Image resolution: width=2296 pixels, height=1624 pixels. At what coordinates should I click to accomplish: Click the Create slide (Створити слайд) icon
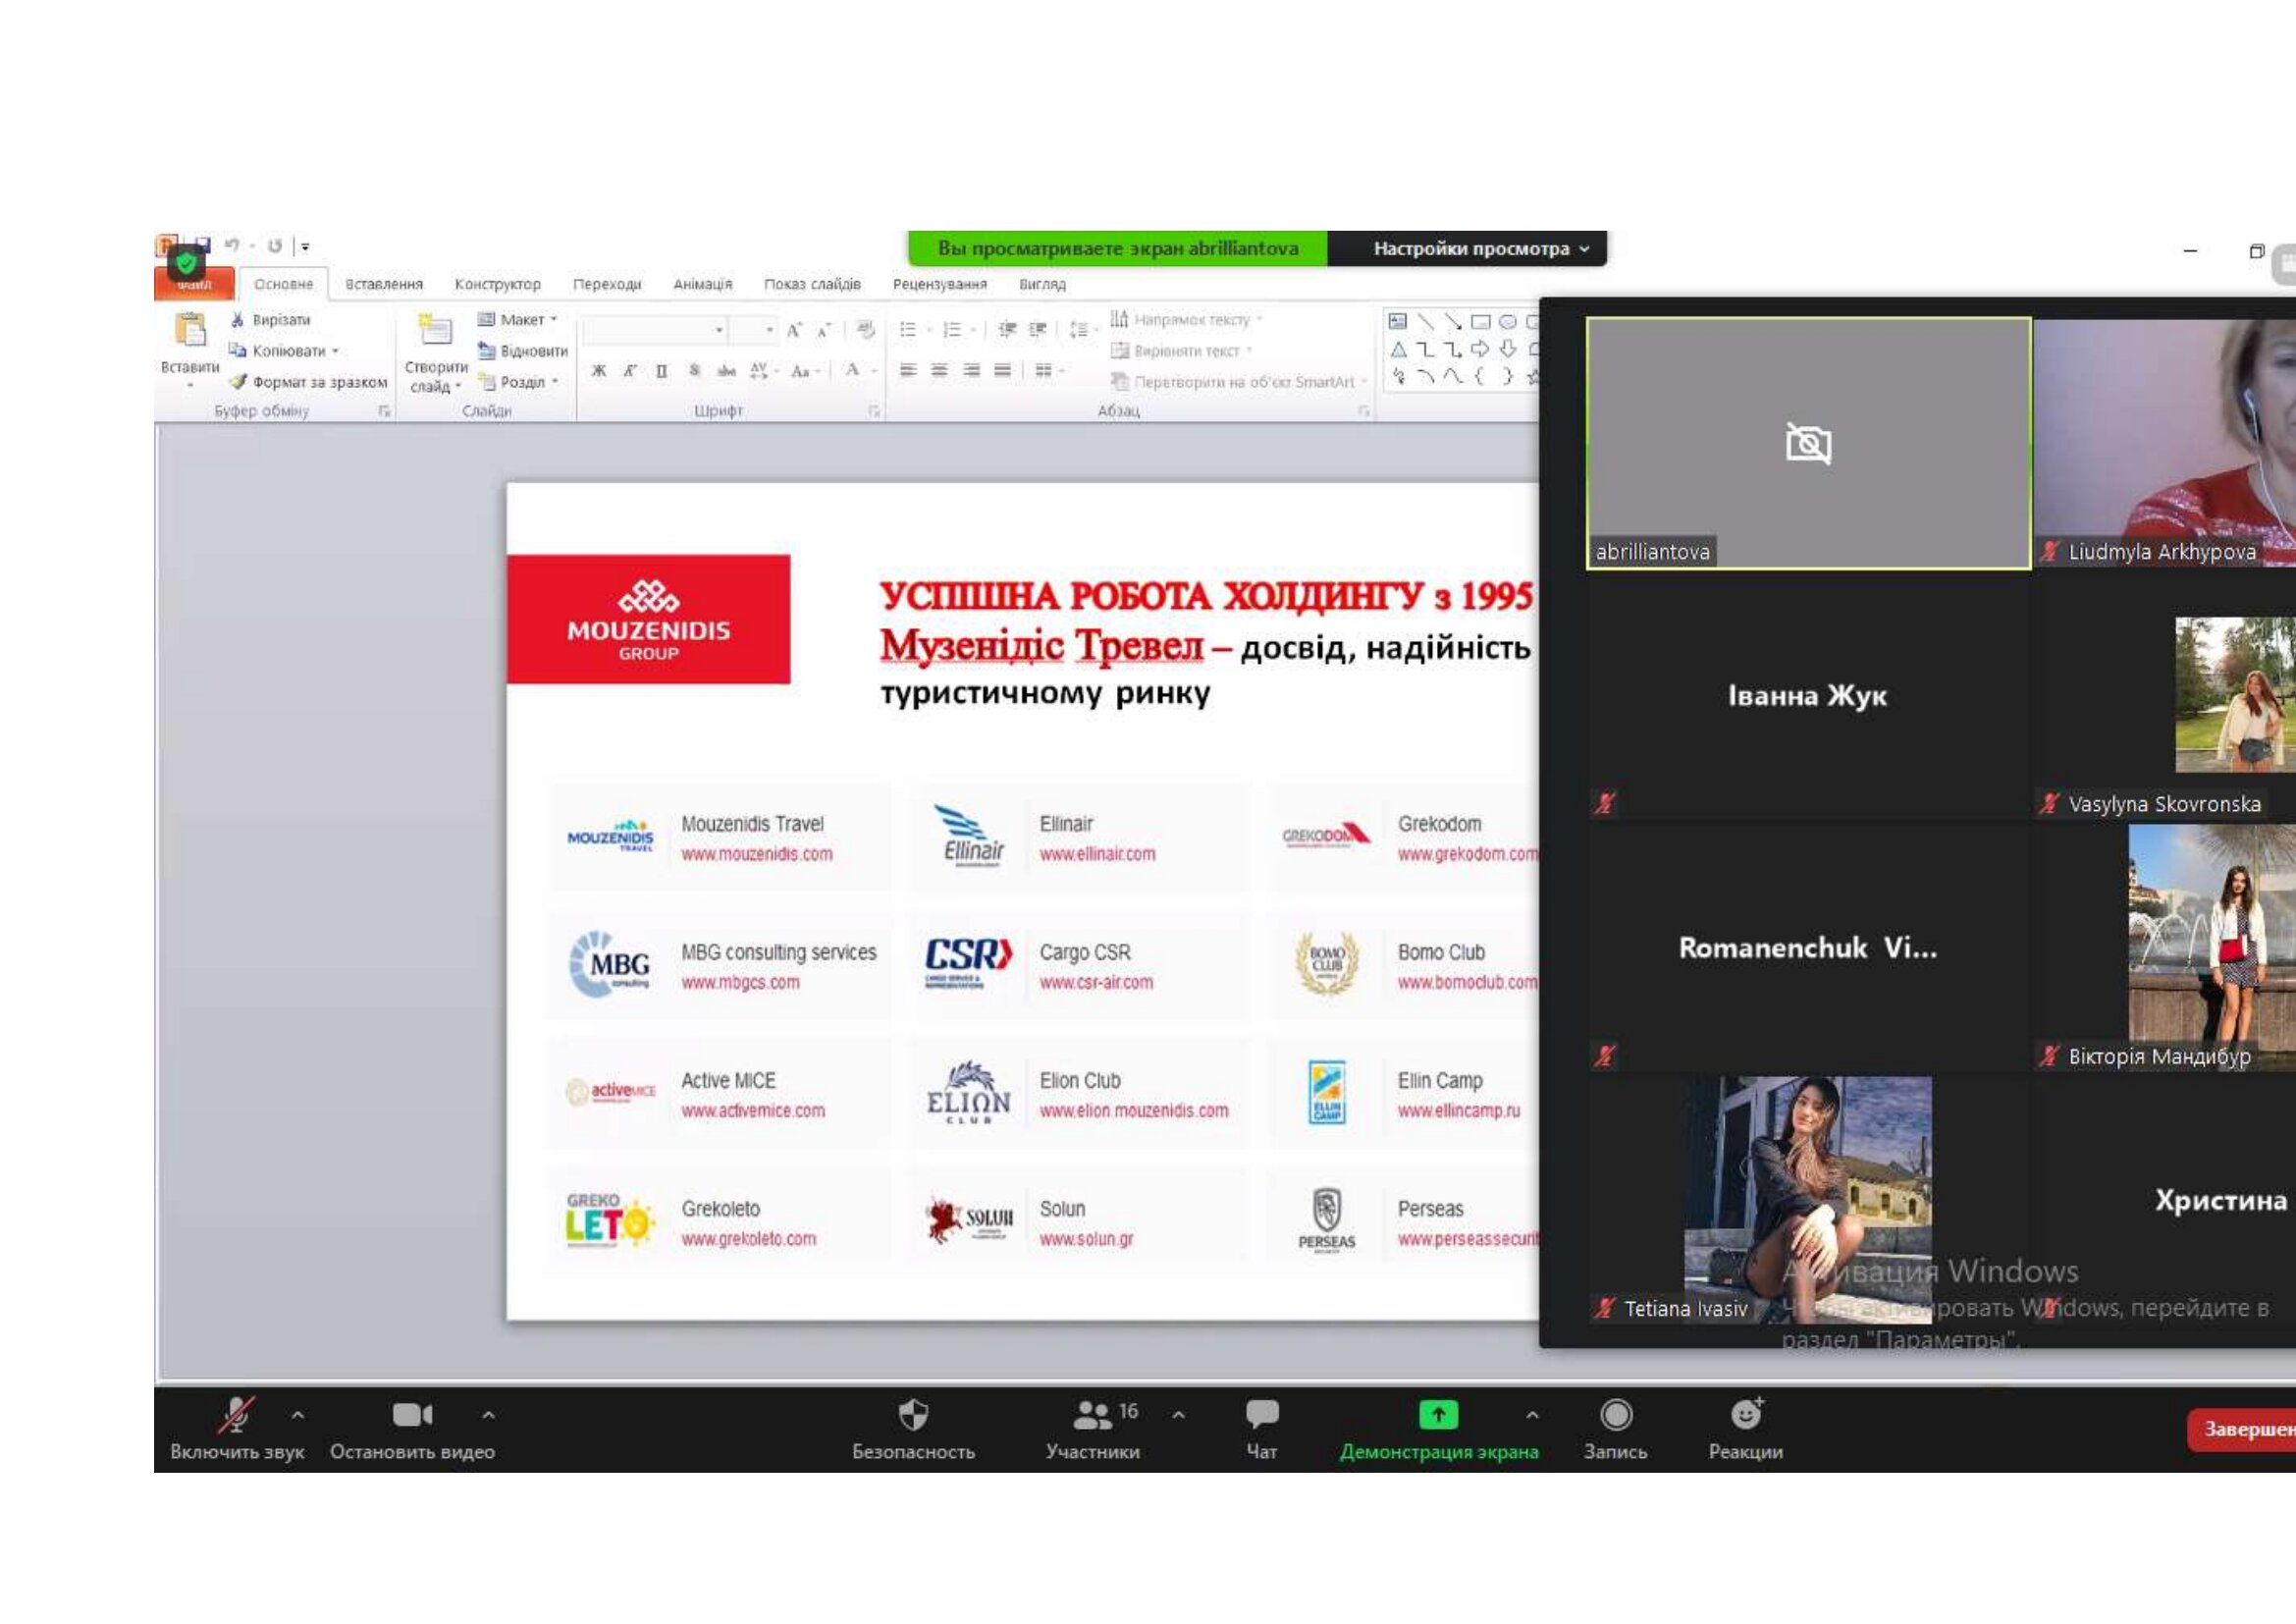pos(435,330)
